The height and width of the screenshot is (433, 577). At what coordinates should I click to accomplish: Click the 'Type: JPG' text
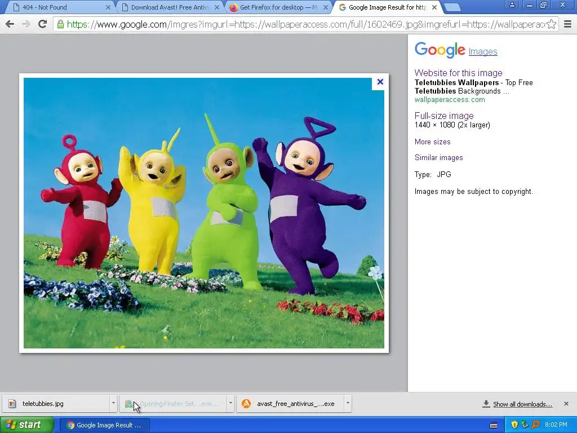(x=433, y=175)
